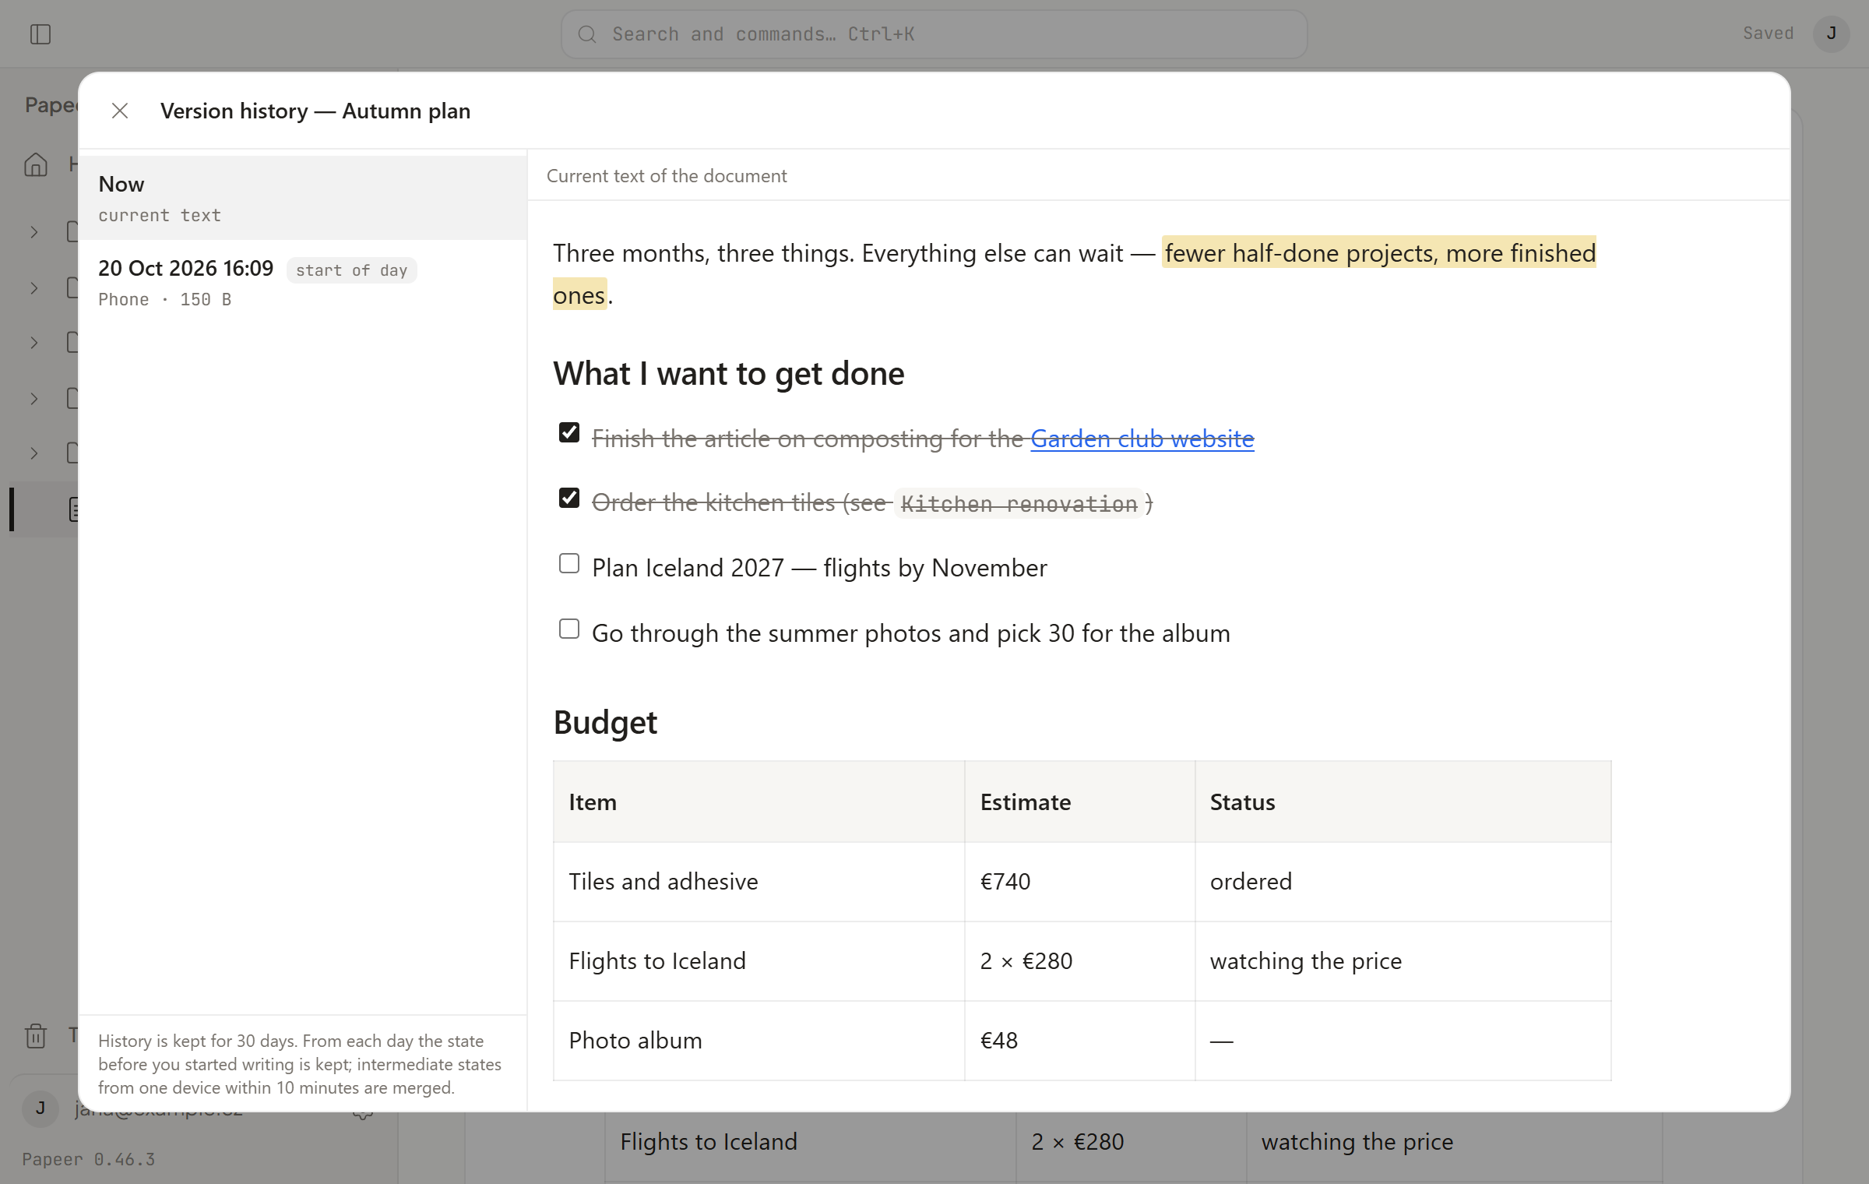Check the summer photos album task

[x=569, y=629]
